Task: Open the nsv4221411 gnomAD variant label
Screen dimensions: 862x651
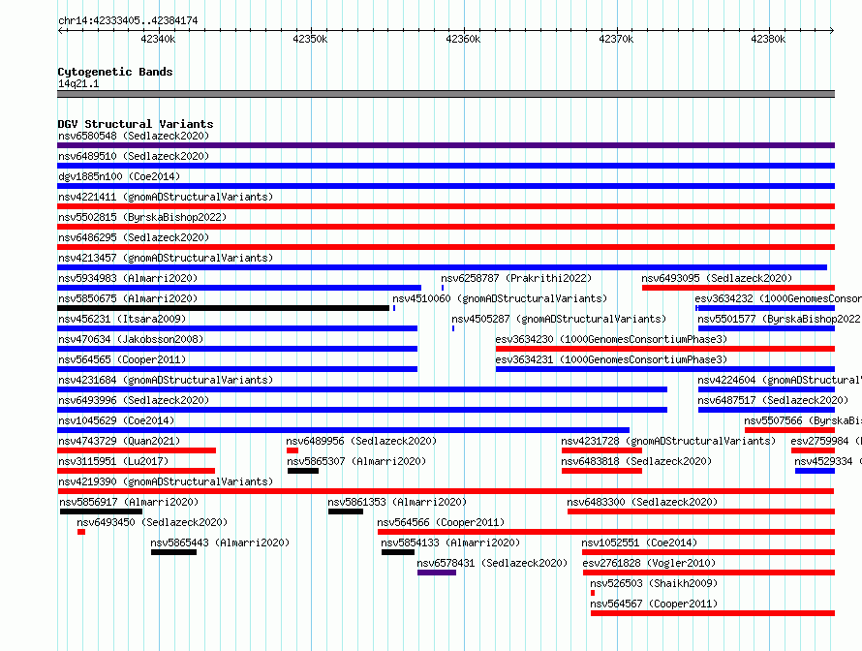Action: click(x=166, y=197)
